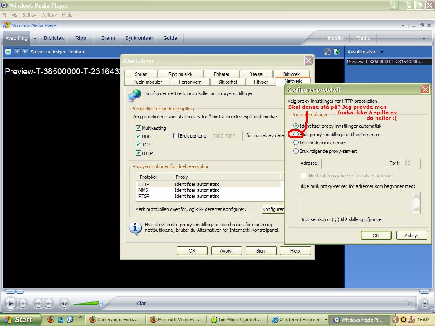Click the globe icon in the system tray

coord(404,320)
